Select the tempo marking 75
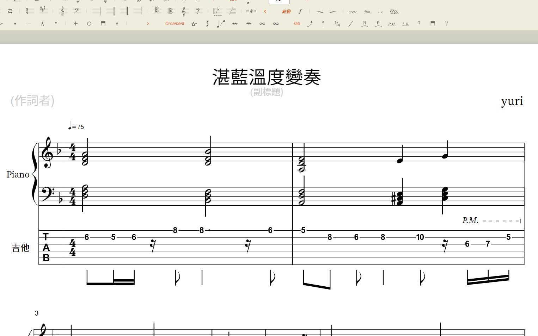Image resolution: width=538 pixels, height=336 pixels. tap(76, 126)
